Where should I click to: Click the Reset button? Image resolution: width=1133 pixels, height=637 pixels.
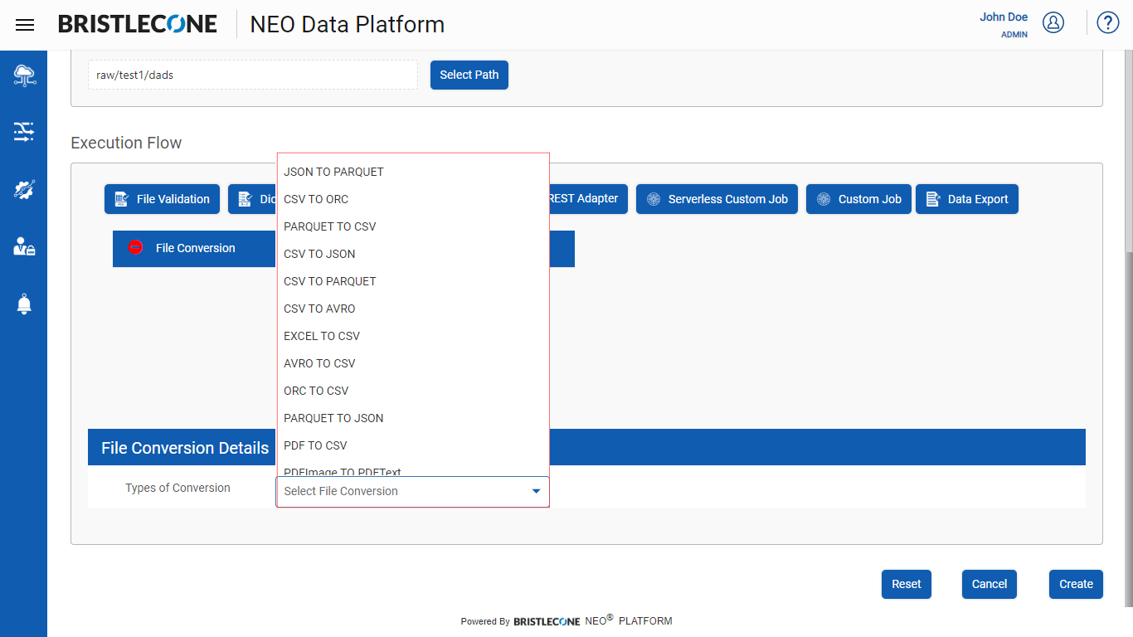pos(907,584)
